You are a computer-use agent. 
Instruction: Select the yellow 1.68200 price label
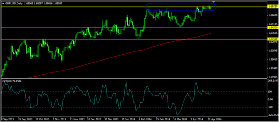[x=273, y=6]
